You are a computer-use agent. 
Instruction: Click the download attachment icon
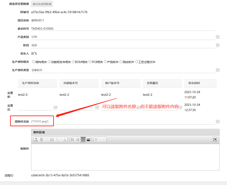[x=65, y=140]
